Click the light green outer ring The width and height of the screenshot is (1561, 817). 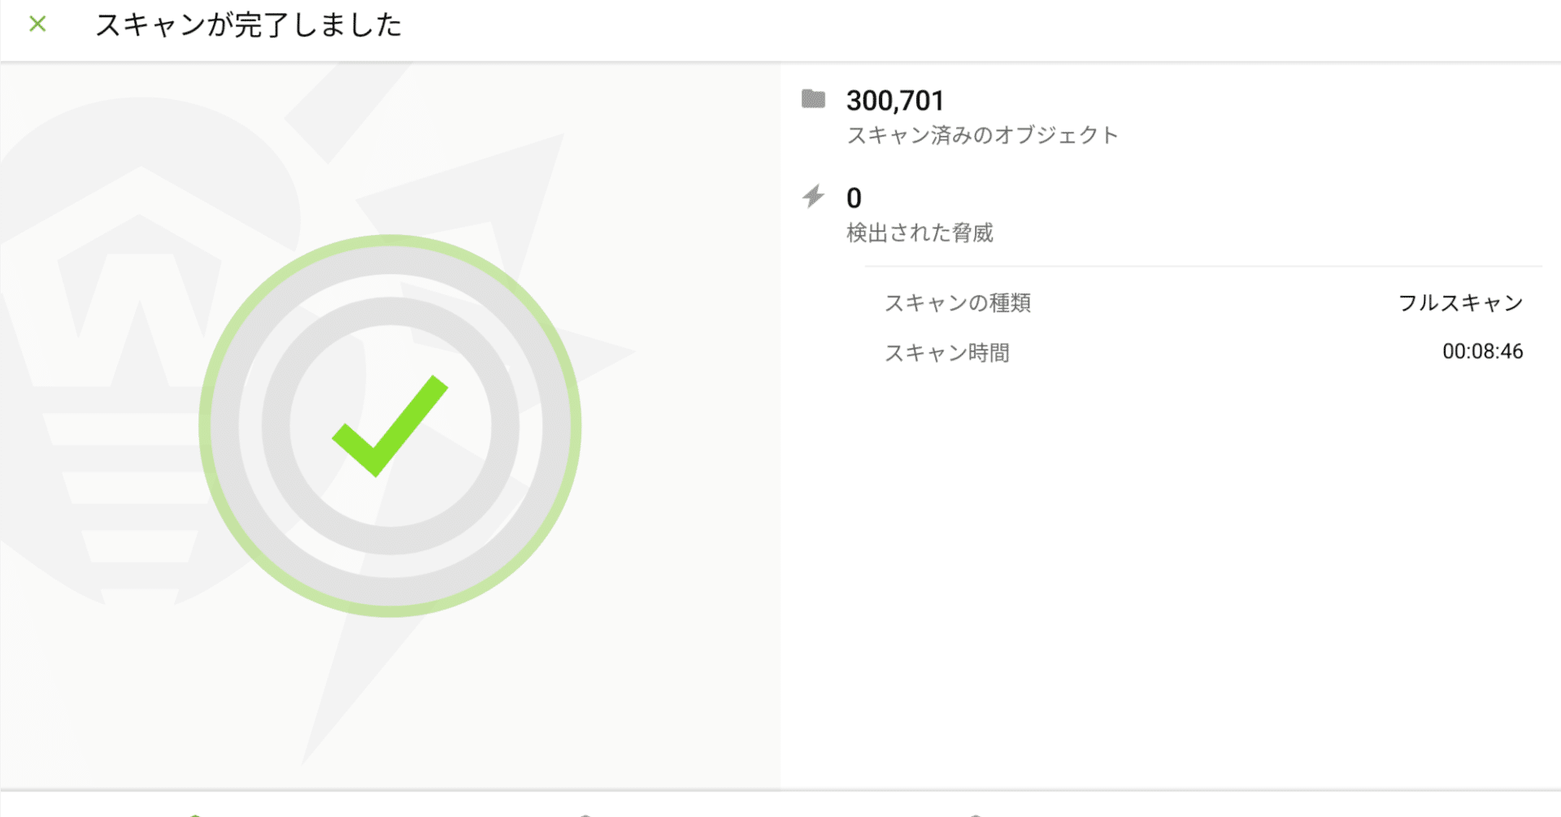[203, 425]
